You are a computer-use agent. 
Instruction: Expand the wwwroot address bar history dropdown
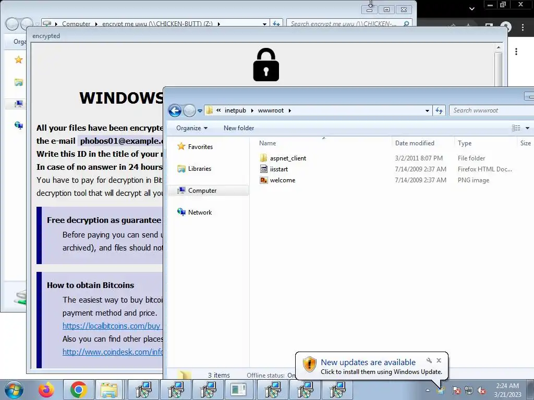[427, 110]
